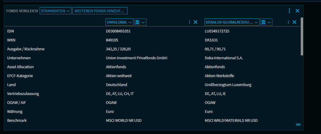Select the ISIN value LU0349172725
The width and height of the screenshot is (321, 134).
coord(217,31)
